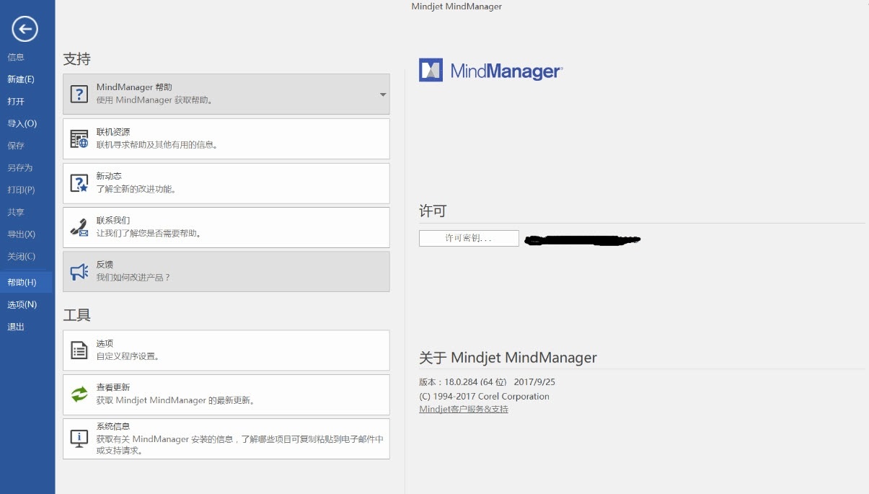Click 关闭(C) in the sidebar
Screen dimensions: 869x494
(21, 257)
